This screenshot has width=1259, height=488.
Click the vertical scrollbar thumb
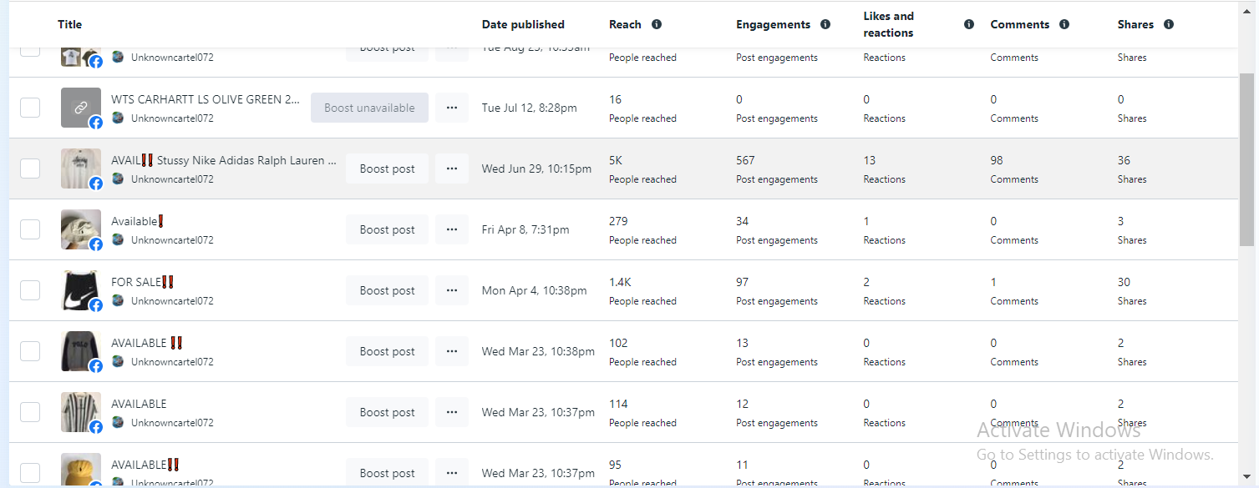pos(1246,158)
